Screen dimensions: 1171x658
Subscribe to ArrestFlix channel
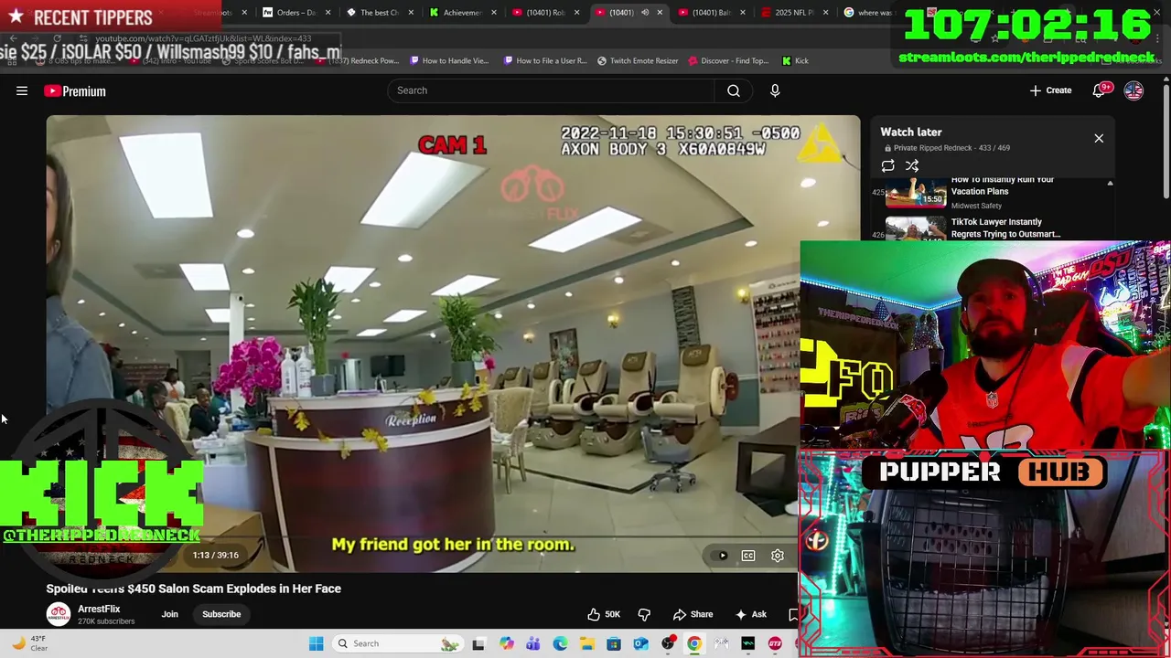coord(221,614)
